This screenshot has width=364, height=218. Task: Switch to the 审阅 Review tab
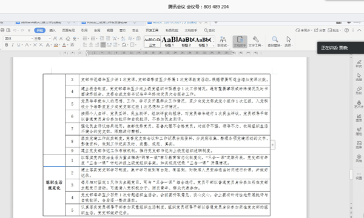pyautogui.click(x=97, y=30)
